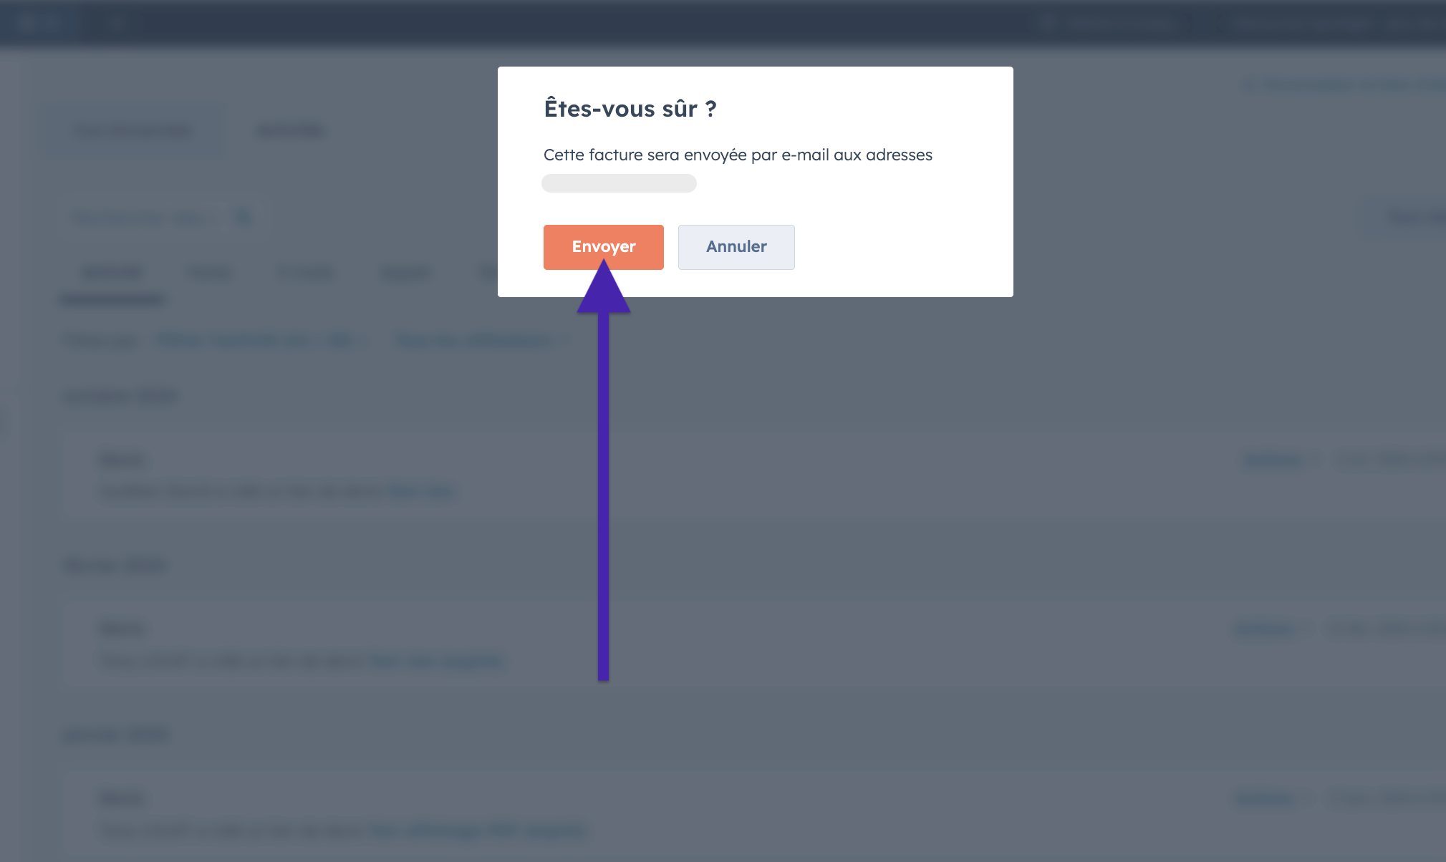The width and height of the screenshot is (1446, 862).
Task: Click the greyed-out email address placeholder
Action: click(x=619, y=183)
